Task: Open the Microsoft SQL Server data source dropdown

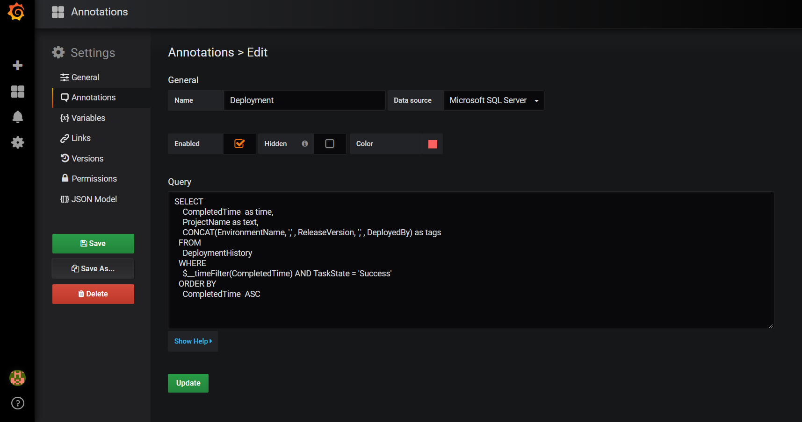Action: [494, 100]
